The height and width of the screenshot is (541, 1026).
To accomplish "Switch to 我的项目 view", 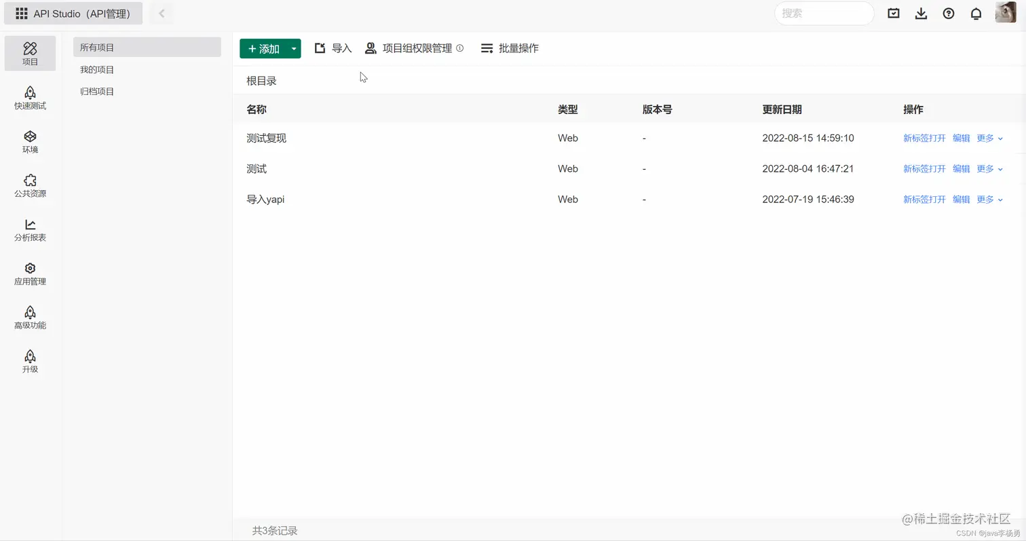I will point(96,69).
